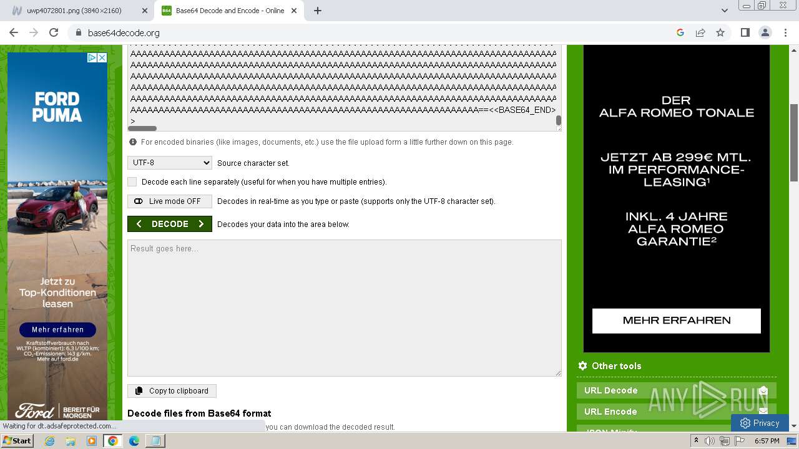Open the UTF-8 source character set dropdown

pos(170,163)
